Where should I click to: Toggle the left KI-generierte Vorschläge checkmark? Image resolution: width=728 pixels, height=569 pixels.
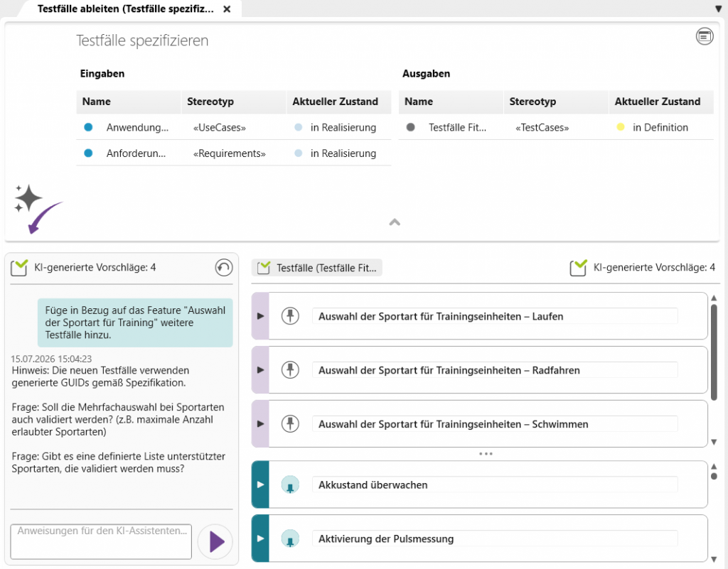(19, 268)
